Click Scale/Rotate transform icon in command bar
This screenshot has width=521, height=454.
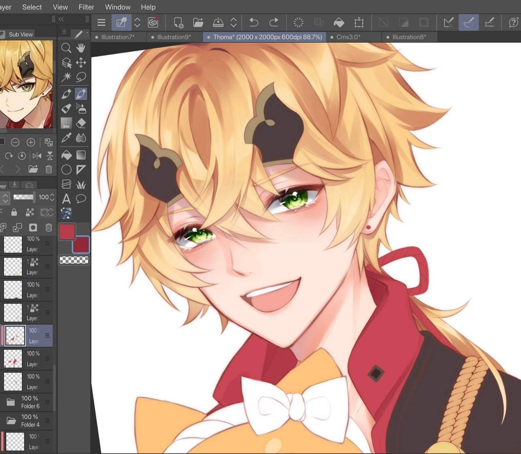tap(359, 22)
